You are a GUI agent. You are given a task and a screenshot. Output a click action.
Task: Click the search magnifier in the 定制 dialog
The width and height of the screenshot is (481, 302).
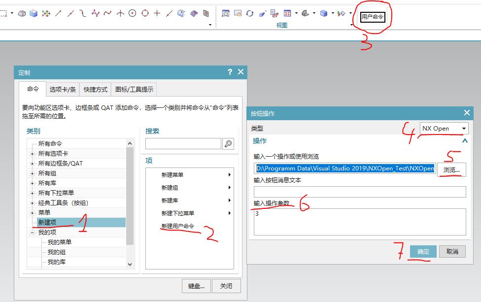229,143
